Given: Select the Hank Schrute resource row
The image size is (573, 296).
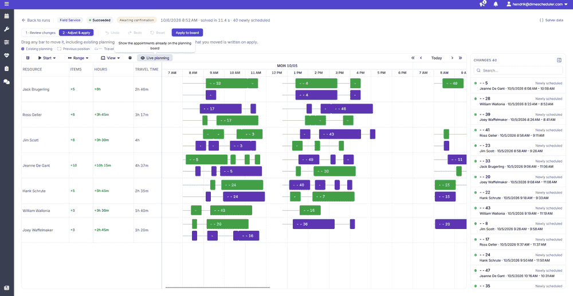Looking at the screenshot, I should [91, 191].
